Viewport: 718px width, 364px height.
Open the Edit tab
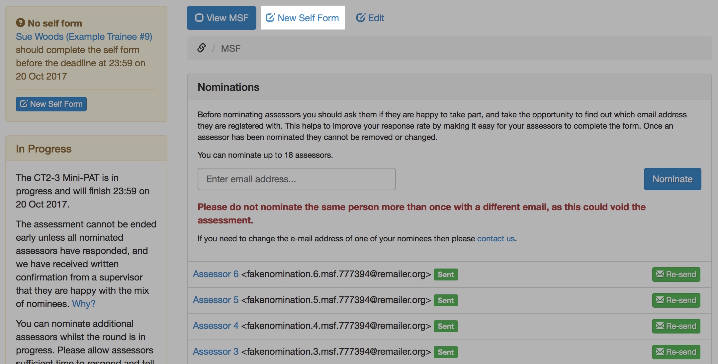point(370,18)
